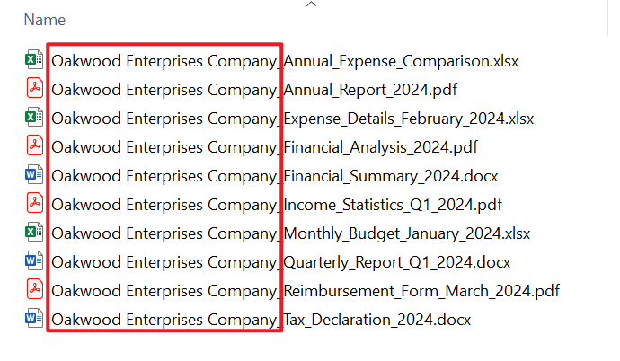Select the Excel icon for Monthly_Budget_January_2024.xlsx
This screenshot has height=361, width=620.
point(33,233)
